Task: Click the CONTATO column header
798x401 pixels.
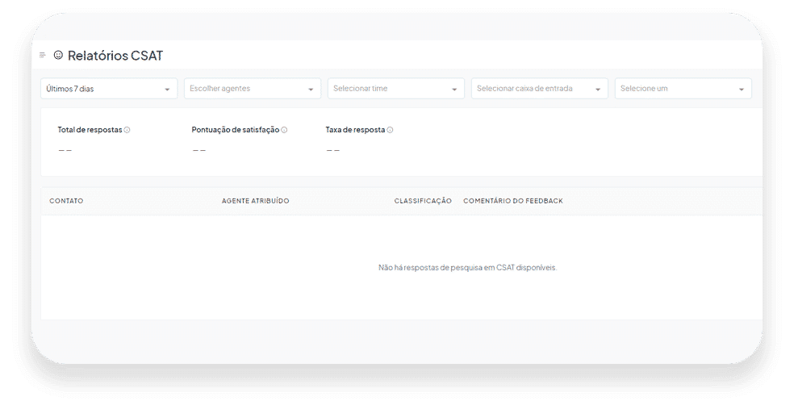Action: (x=66, y=201)
